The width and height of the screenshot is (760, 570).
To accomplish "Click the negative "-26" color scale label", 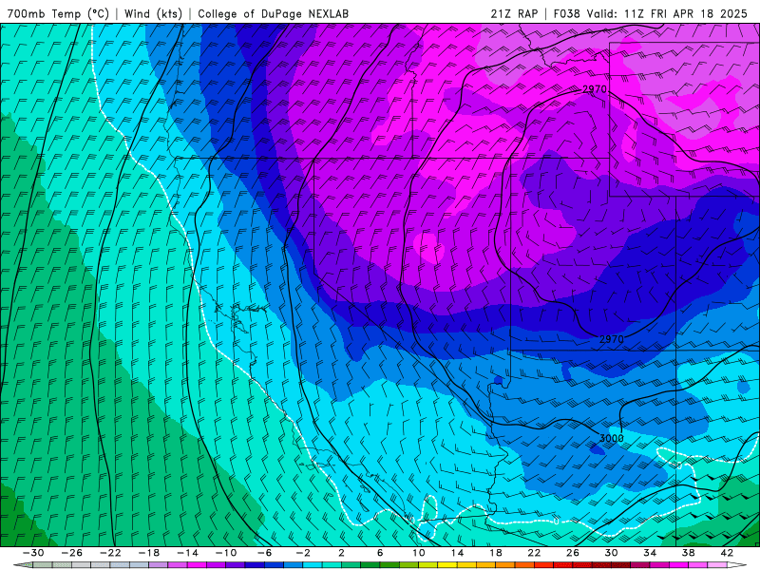I will pos(72,553).
